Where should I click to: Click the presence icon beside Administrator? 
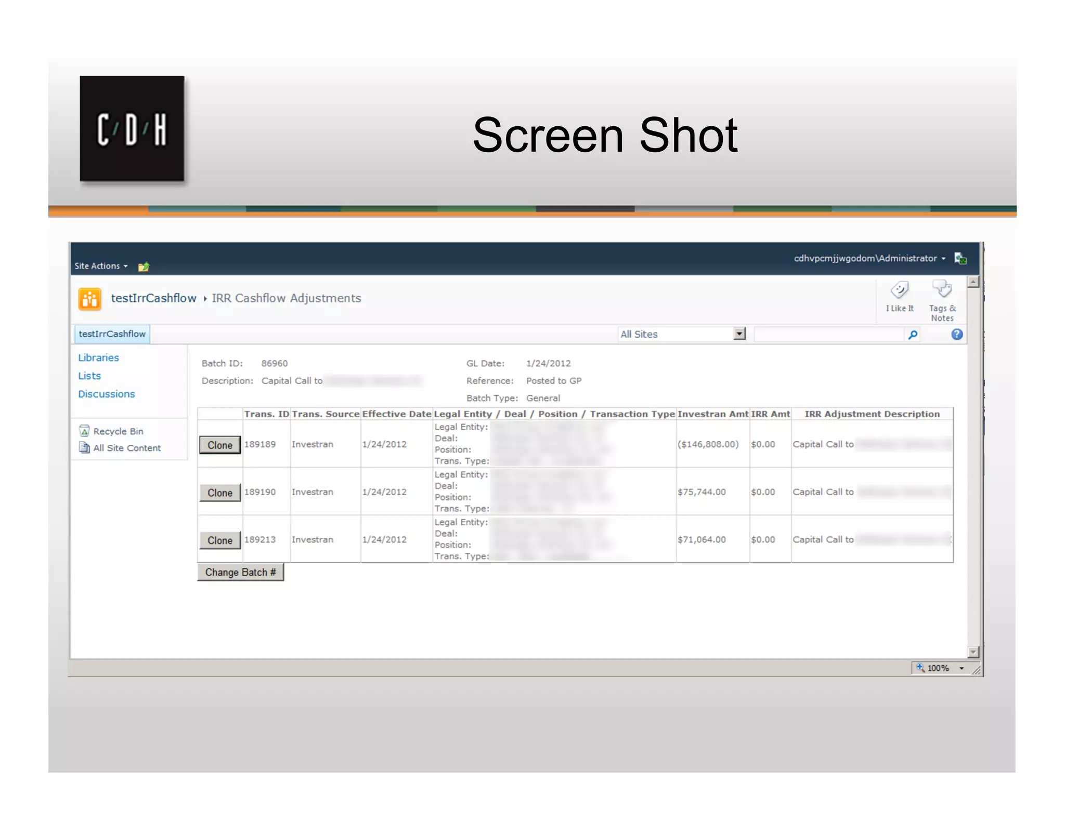[960, 258]
